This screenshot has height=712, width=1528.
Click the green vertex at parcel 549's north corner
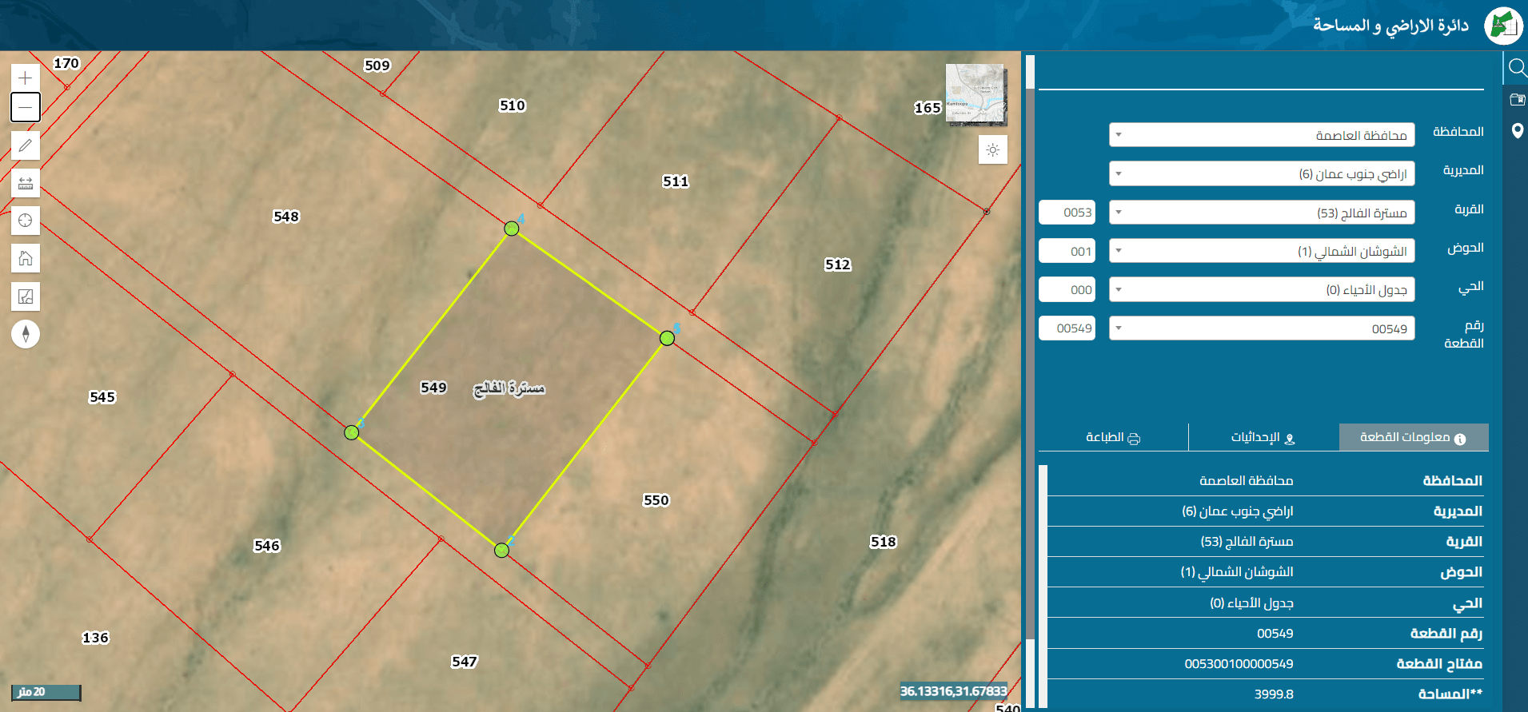[512, 229]
